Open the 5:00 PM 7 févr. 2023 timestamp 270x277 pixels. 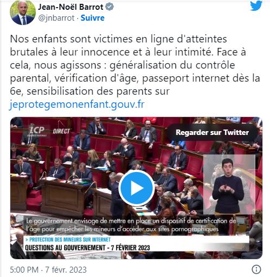48,270
